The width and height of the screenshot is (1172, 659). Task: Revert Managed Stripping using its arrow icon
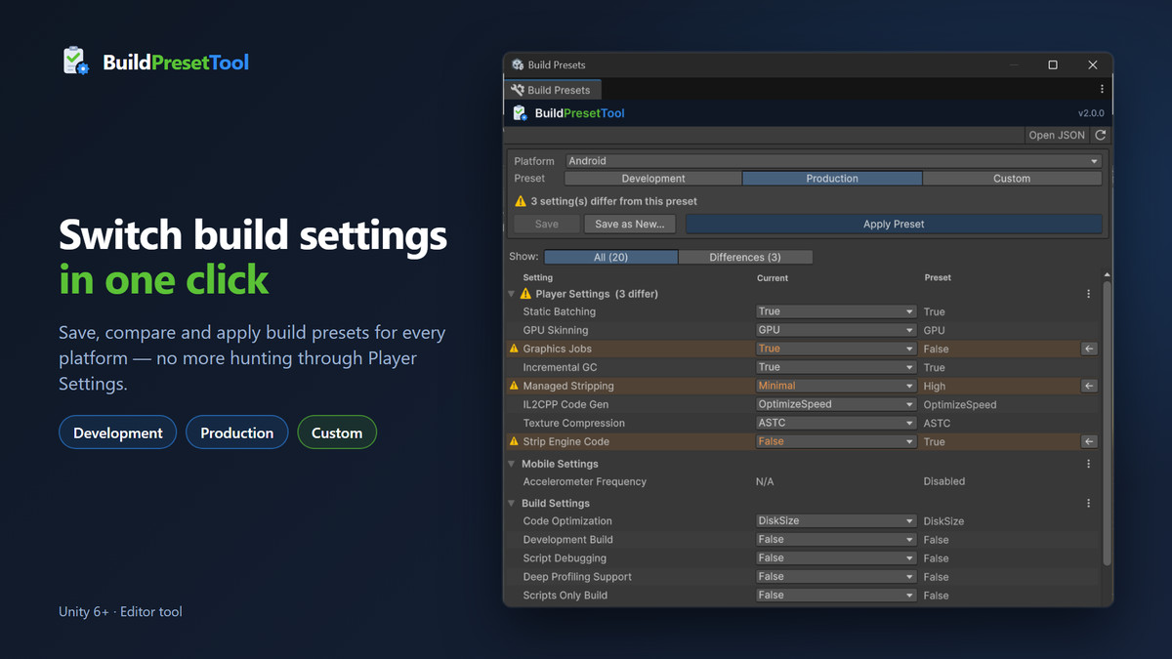[1089, 386]
